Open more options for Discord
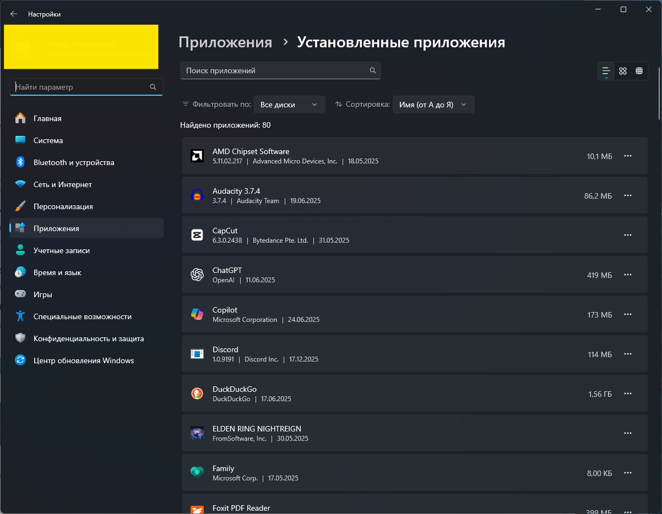The width and height of the screenshot is (662, 514). coord(627,354)
